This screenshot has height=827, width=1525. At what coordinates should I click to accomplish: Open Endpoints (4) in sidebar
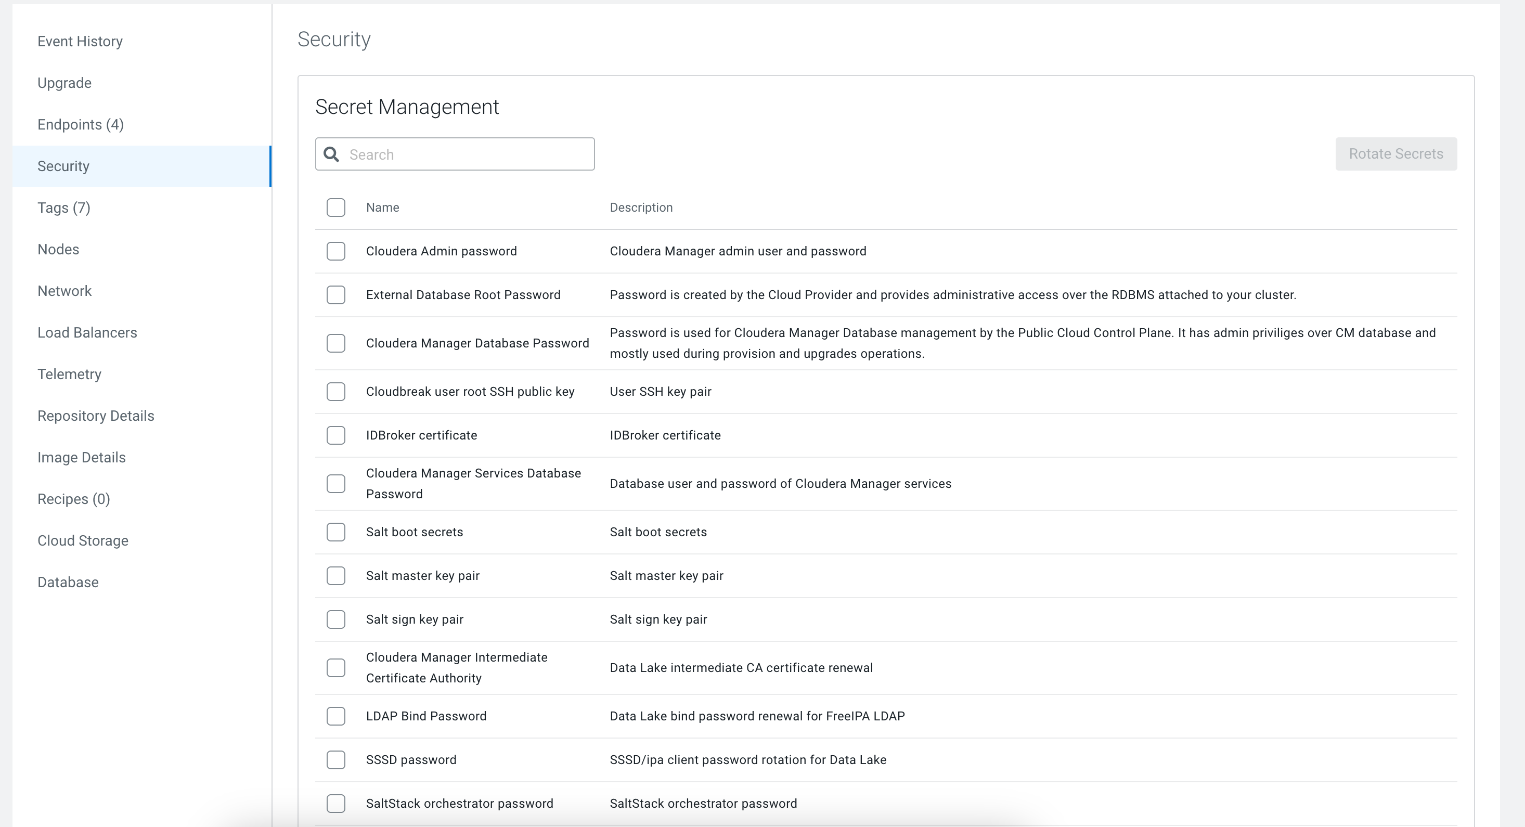81,124
